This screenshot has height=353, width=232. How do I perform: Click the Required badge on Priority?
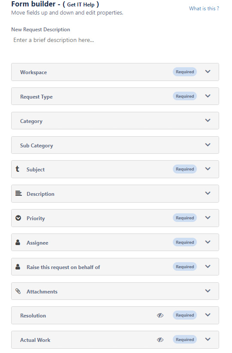185,218
